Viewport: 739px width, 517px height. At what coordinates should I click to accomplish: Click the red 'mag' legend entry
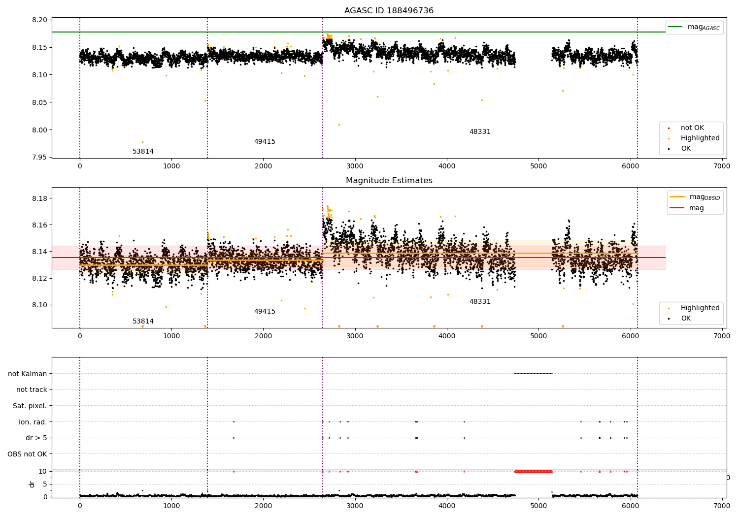click(687, 208)
